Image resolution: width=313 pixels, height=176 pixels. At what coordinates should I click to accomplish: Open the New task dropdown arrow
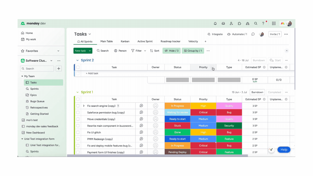click(90, 51)
